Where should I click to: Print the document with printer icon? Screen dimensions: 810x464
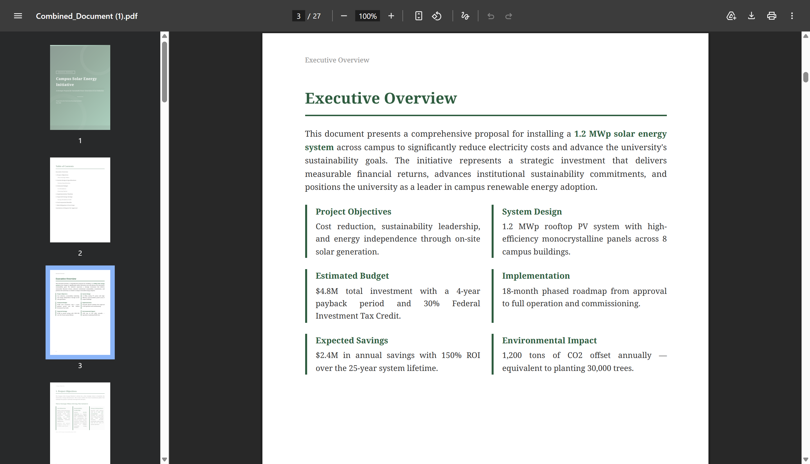point(771,16)
